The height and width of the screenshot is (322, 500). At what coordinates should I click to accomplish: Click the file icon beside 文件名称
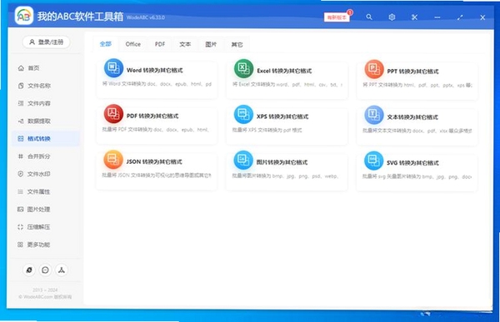pyautogui.click(x=21, y=86)
